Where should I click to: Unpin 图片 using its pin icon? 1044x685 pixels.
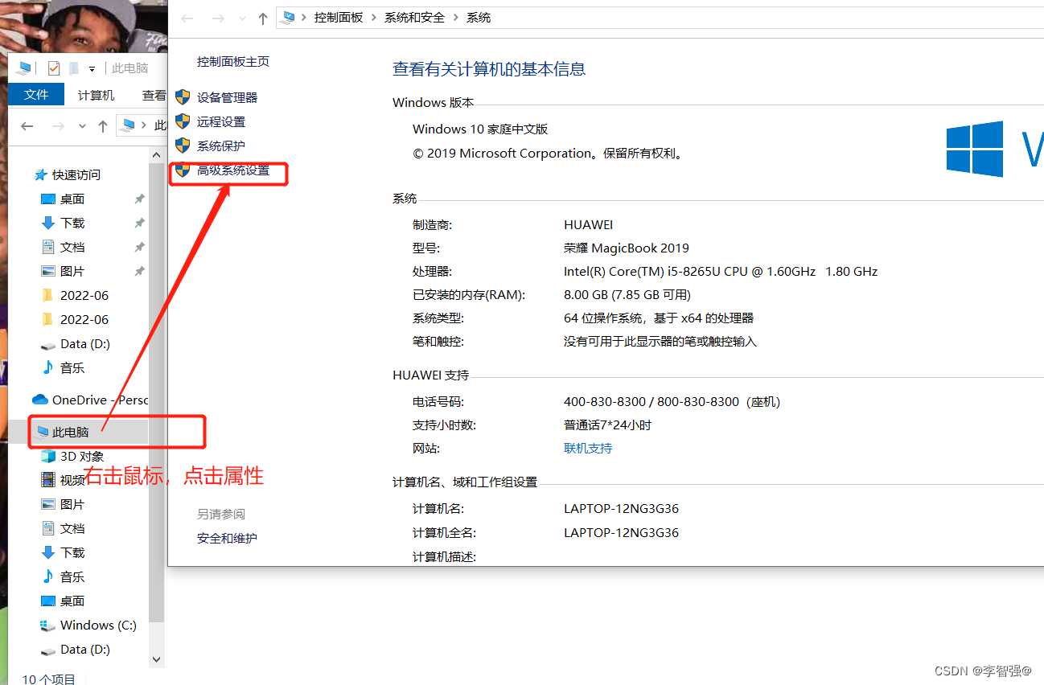click(139, 271)
